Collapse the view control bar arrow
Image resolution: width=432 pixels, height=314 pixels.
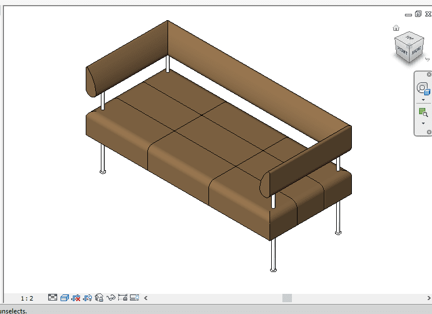coord(146,298)
